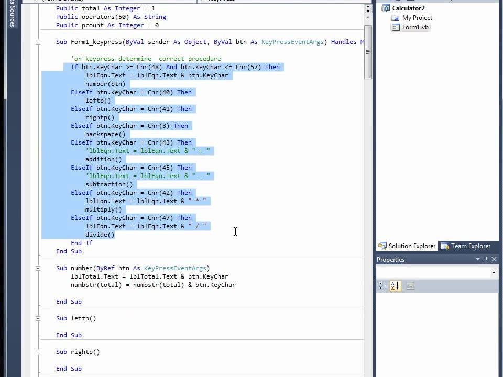Viewport: 503px width, 377px height.
Task: Click the 'If btn.KeyChar >= Chr(48)' line
Action: click(x=175, y=67)
